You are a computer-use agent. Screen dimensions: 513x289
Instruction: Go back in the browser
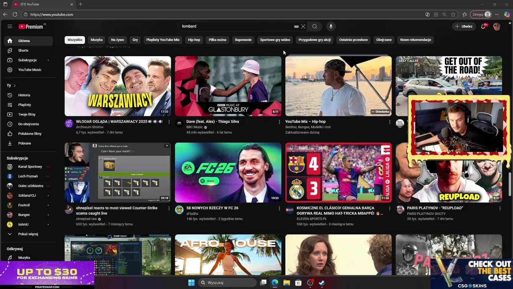(x=5, y=14)
